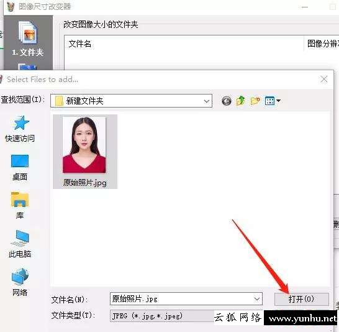Screen dimensions: 339x332
Task: Go up one folder level icon
Action: [x=241, y=101]
